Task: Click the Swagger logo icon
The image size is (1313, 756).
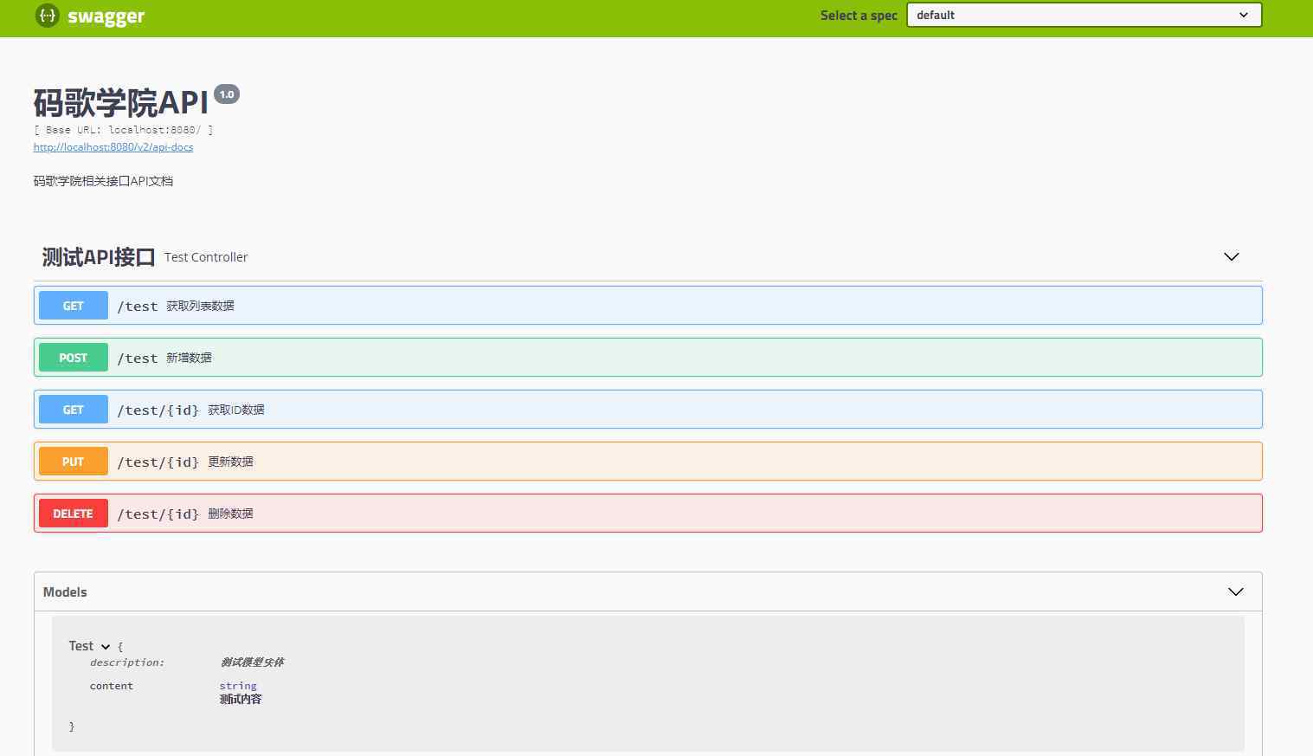Action: pos(48,16)
